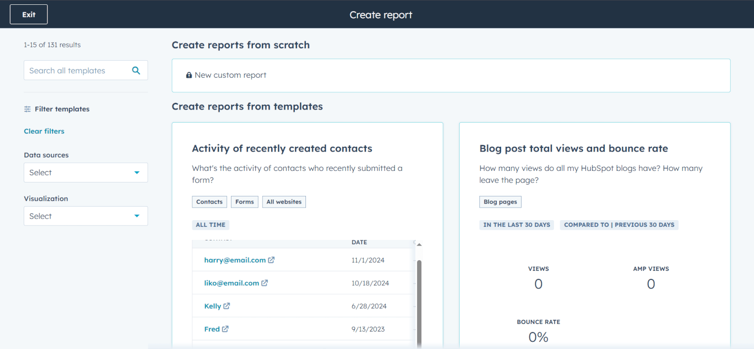Click the AMP VIEWS metric value
Screen dimensions: 754x349
pos(651,284)
